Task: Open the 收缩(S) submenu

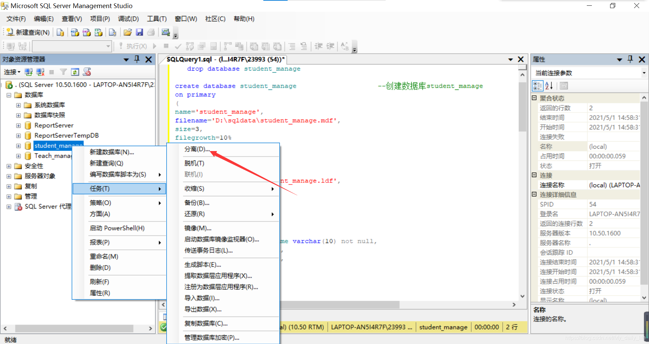Action: [x=224, y=189]
